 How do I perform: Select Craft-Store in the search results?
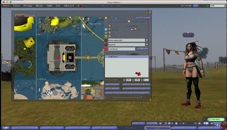pos(127,57)
